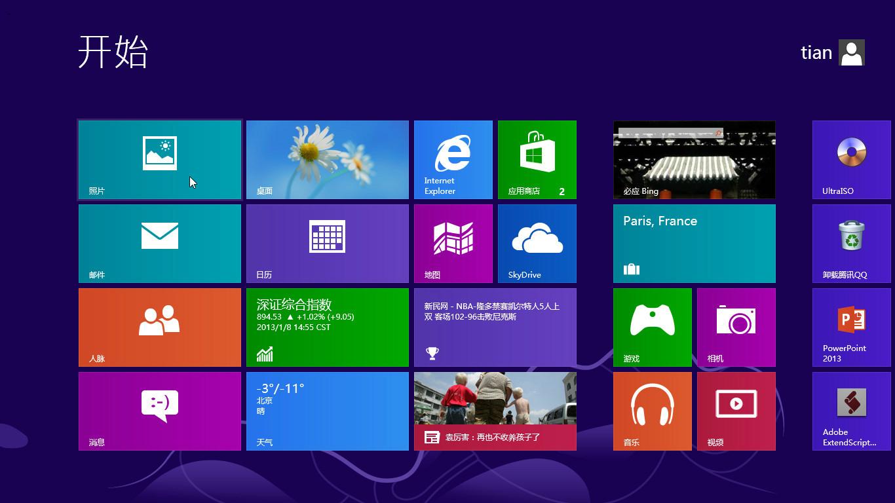
Task: Run 卸载腾讯QQ to uninstall QQ
Action: click(851, 243)
